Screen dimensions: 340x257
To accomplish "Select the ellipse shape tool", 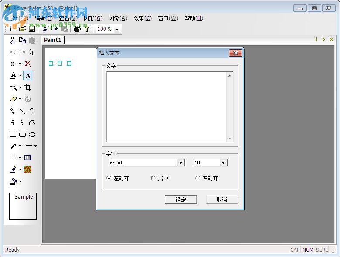I will 32,135.
